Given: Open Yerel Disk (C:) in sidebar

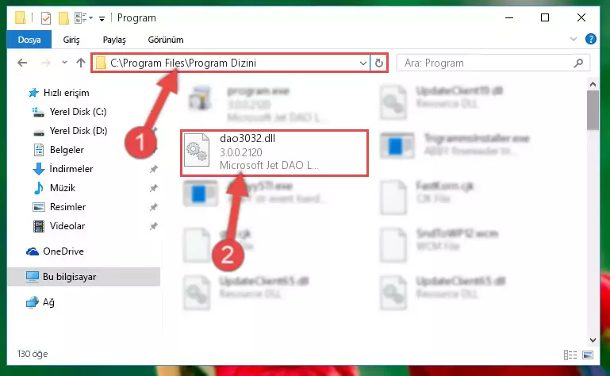Looking at the screenshot, I should 78,112.
